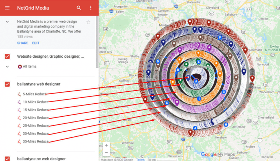Open the three-dot more options menu
Viewport: 280px width, 161px height.
click(x=91, y=8)
